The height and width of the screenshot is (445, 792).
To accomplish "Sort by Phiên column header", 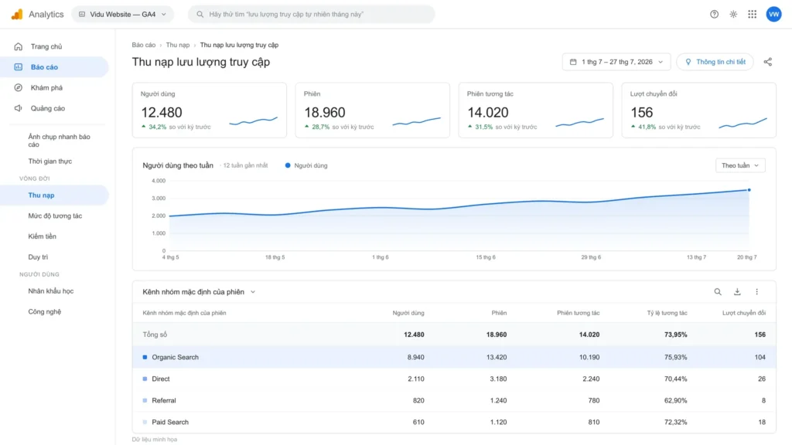I will coord(499,313).
